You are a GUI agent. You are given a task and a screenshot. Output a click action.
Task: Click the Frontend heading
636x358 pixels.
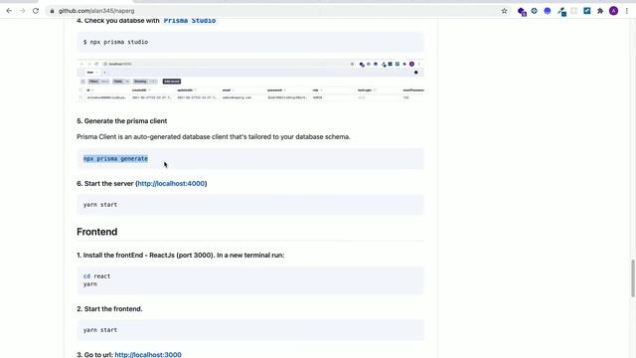click(97, 232)
